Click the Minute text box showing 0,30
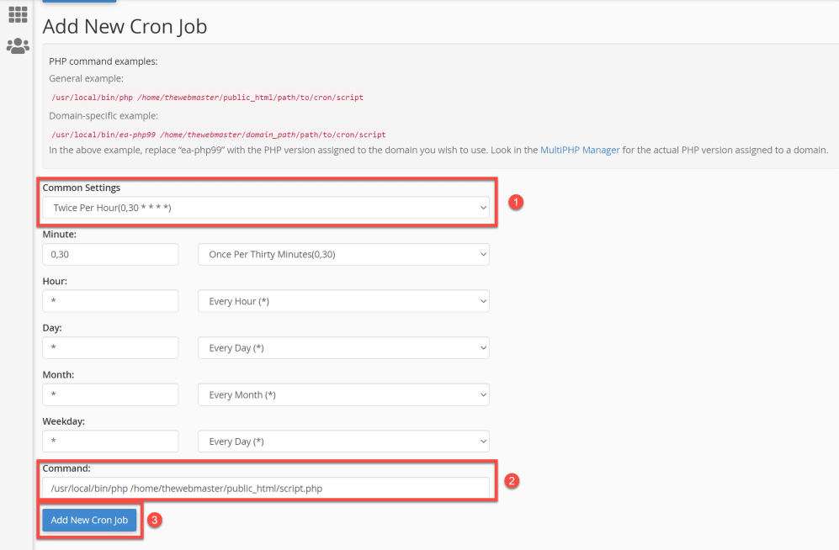The image size is (839, 550). (109, 254)
